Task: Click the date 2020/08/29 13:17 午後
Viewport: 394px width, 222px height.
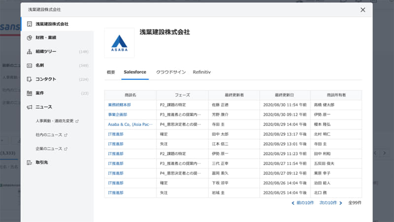Action: pyautogui.click(x=285, y=134)
